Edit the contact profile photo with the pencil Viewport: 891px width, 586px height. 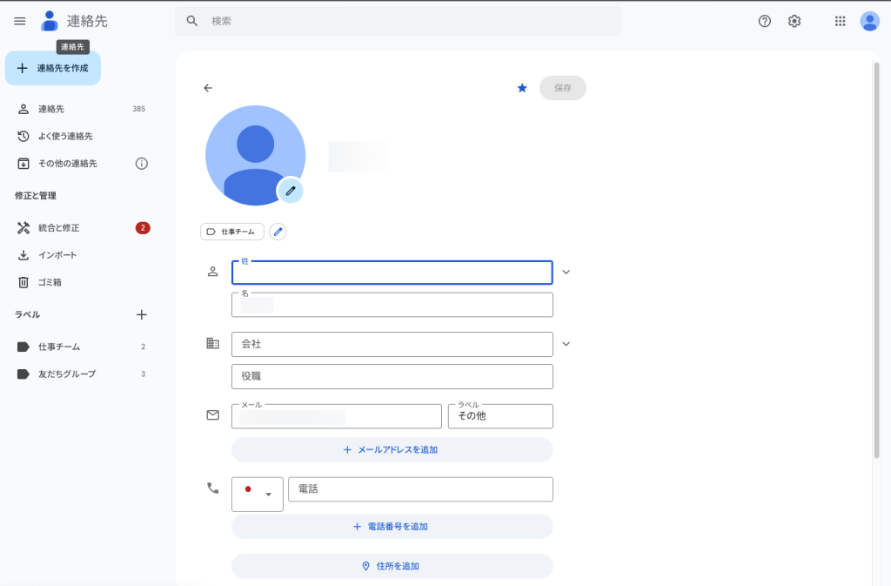coord(290,190)
